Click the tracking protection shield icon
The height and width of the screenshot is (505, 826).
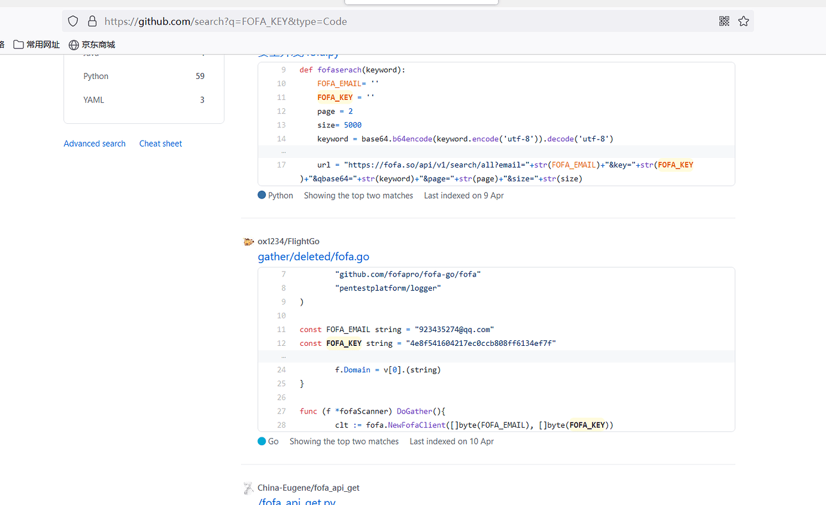73,22
